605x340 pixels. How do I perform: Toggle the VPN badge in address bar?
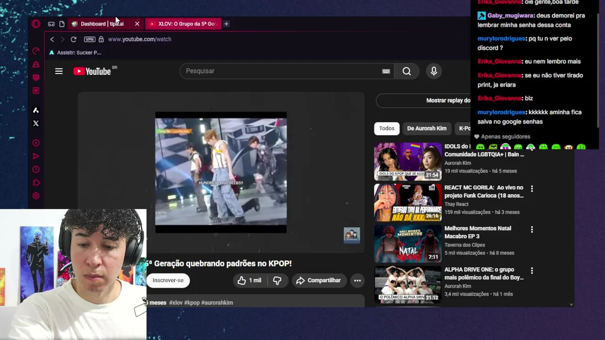point(89,39)
